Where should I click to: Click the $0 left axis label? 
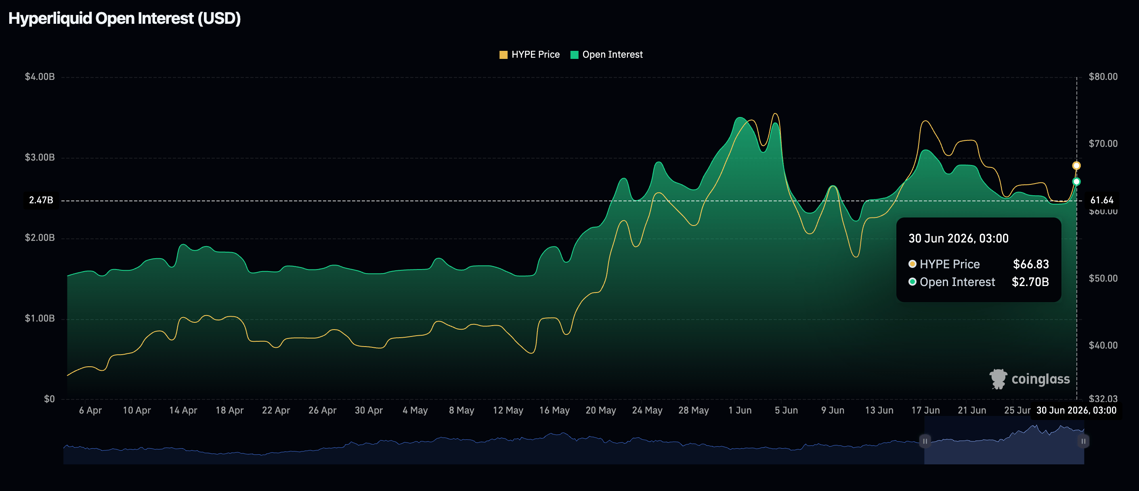49,399
